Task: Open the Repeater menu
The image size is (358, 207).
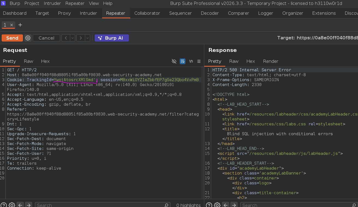Action: [x=75, y=3]
